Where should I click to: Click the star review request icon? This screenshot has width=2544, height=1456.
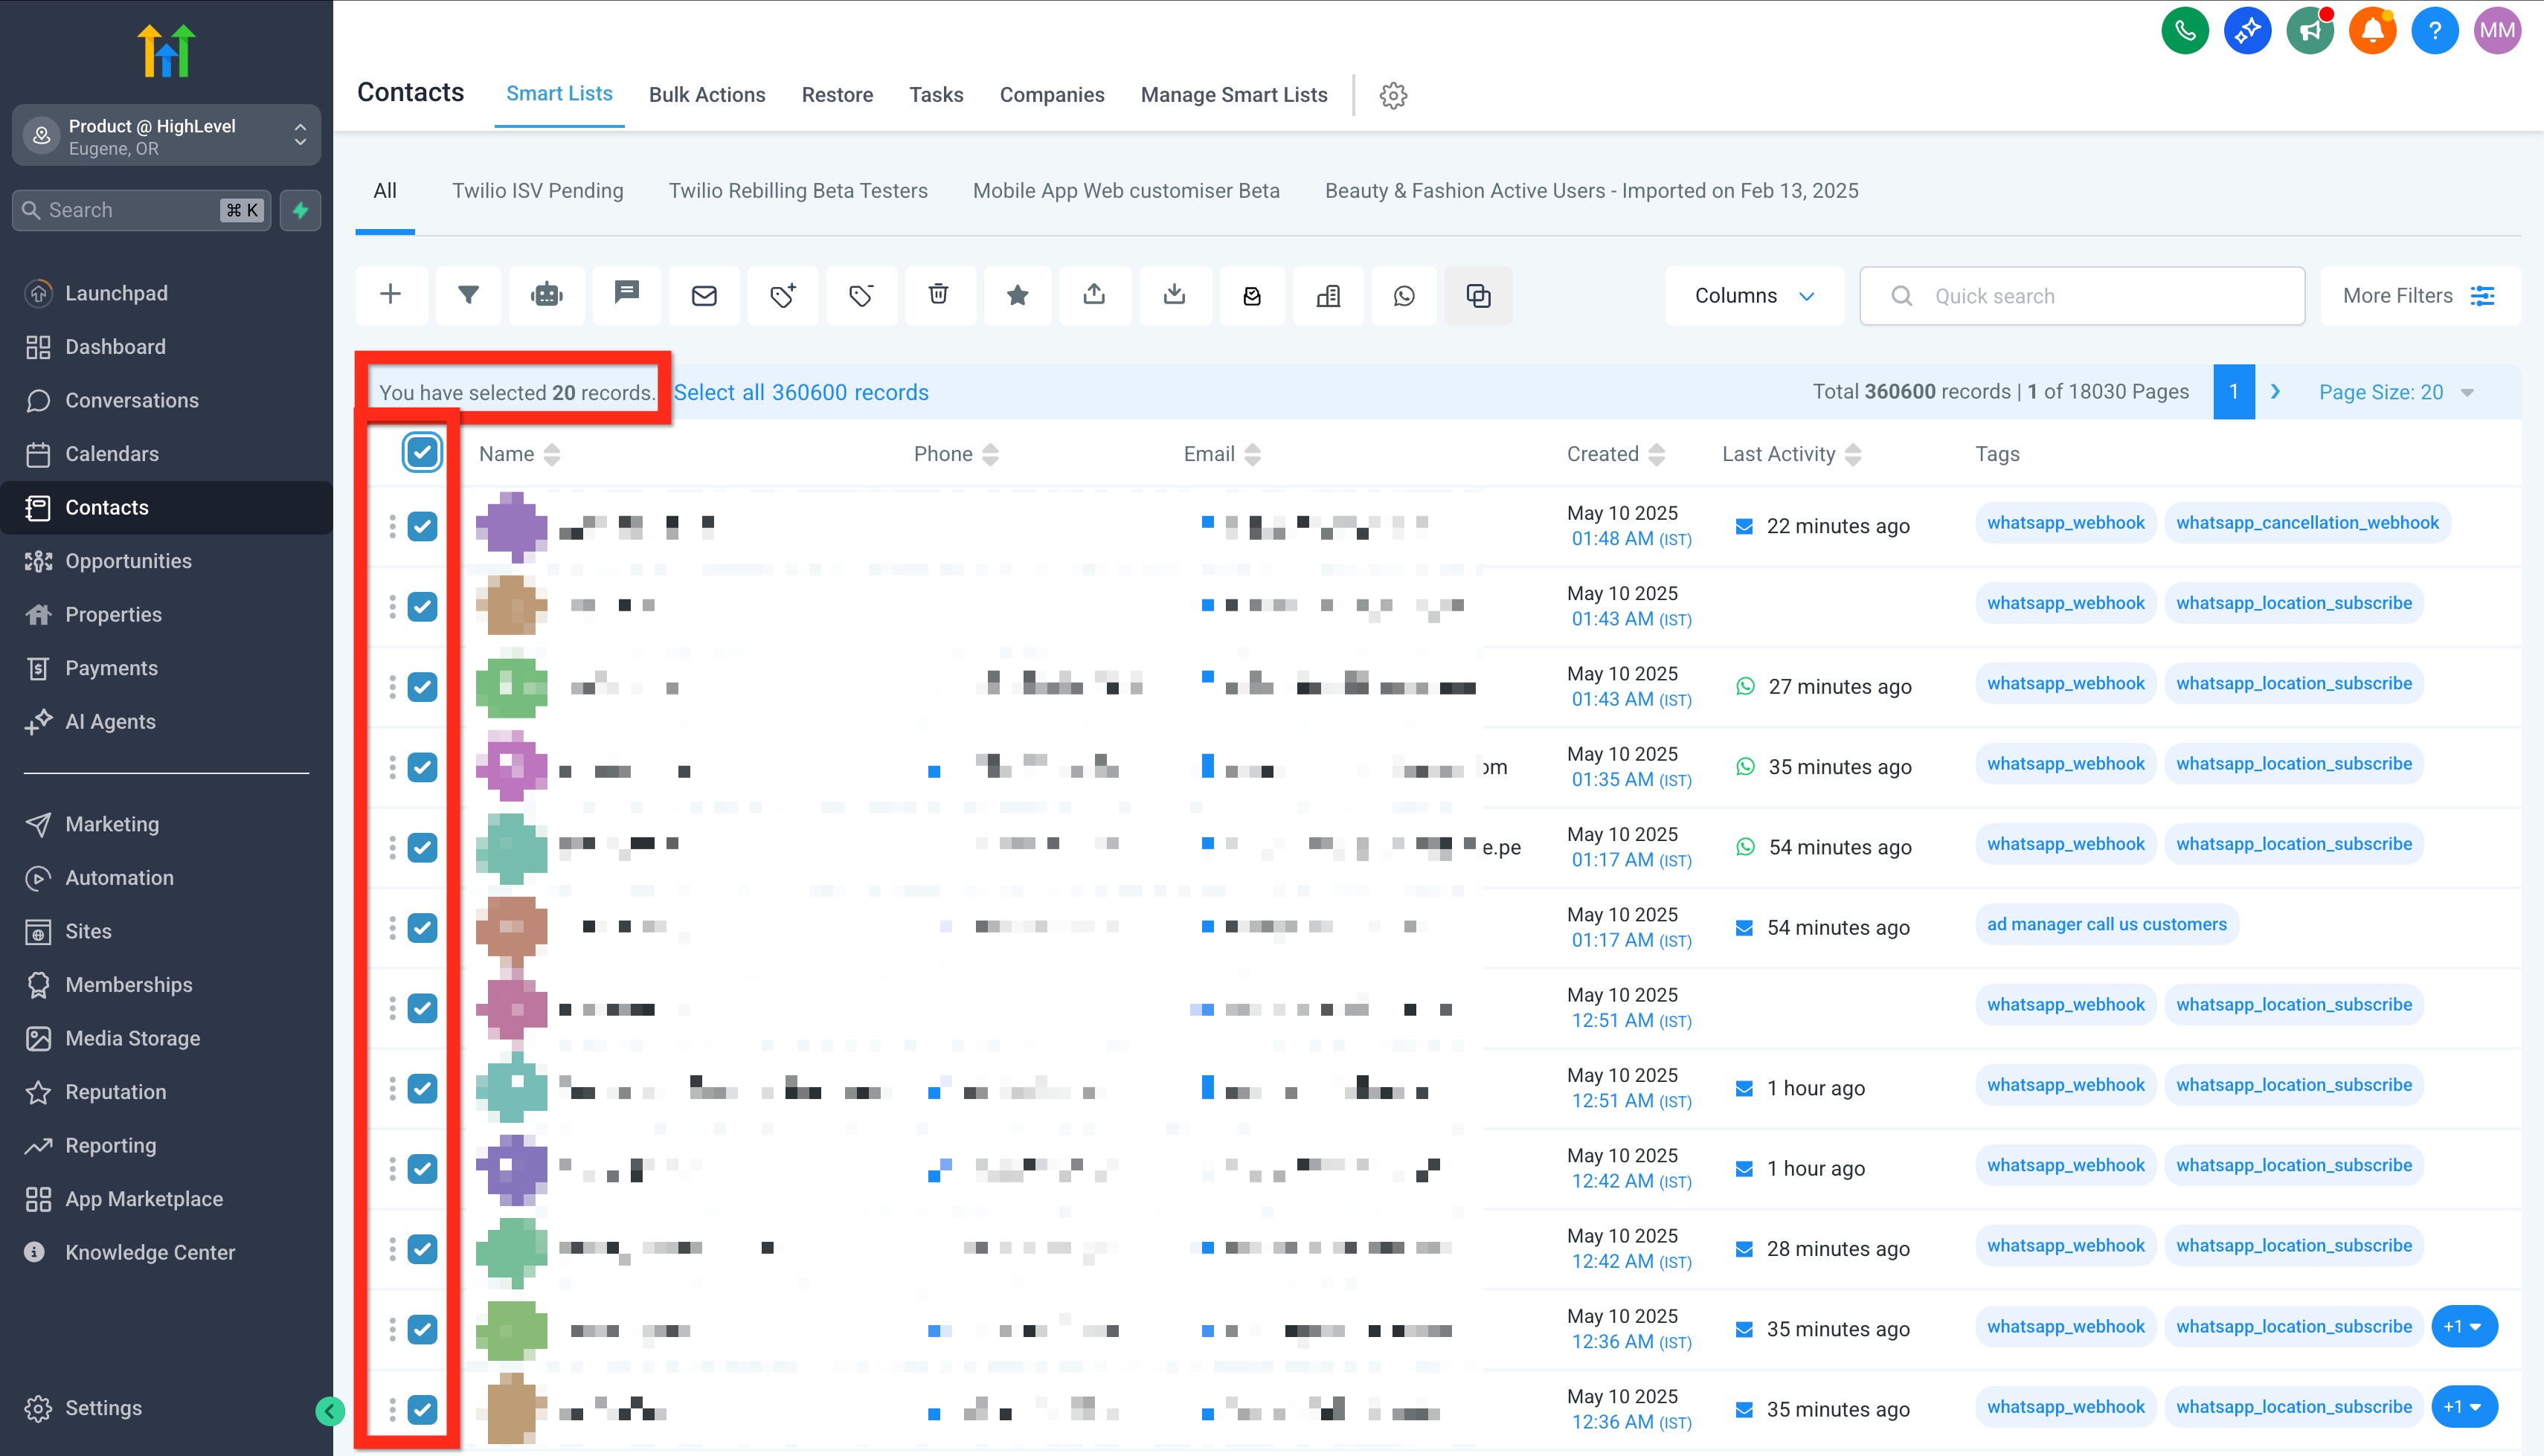[x=1017, y=295]
